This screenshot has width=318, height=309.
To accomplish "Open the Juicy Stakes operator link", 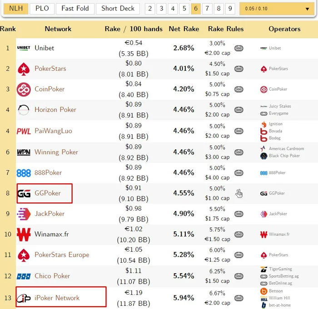I will (x=280, y=106).
